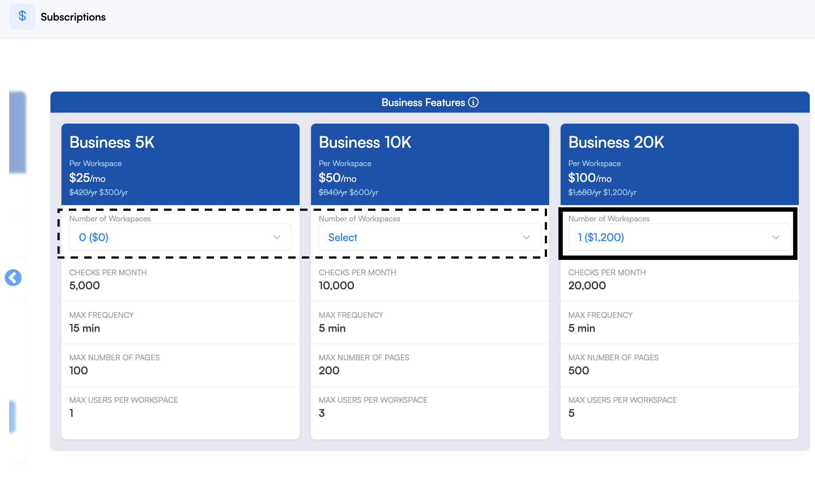Open Business 20K workspaces dropdown
Screen dimensions: 815x483
(x=679, y=237)
